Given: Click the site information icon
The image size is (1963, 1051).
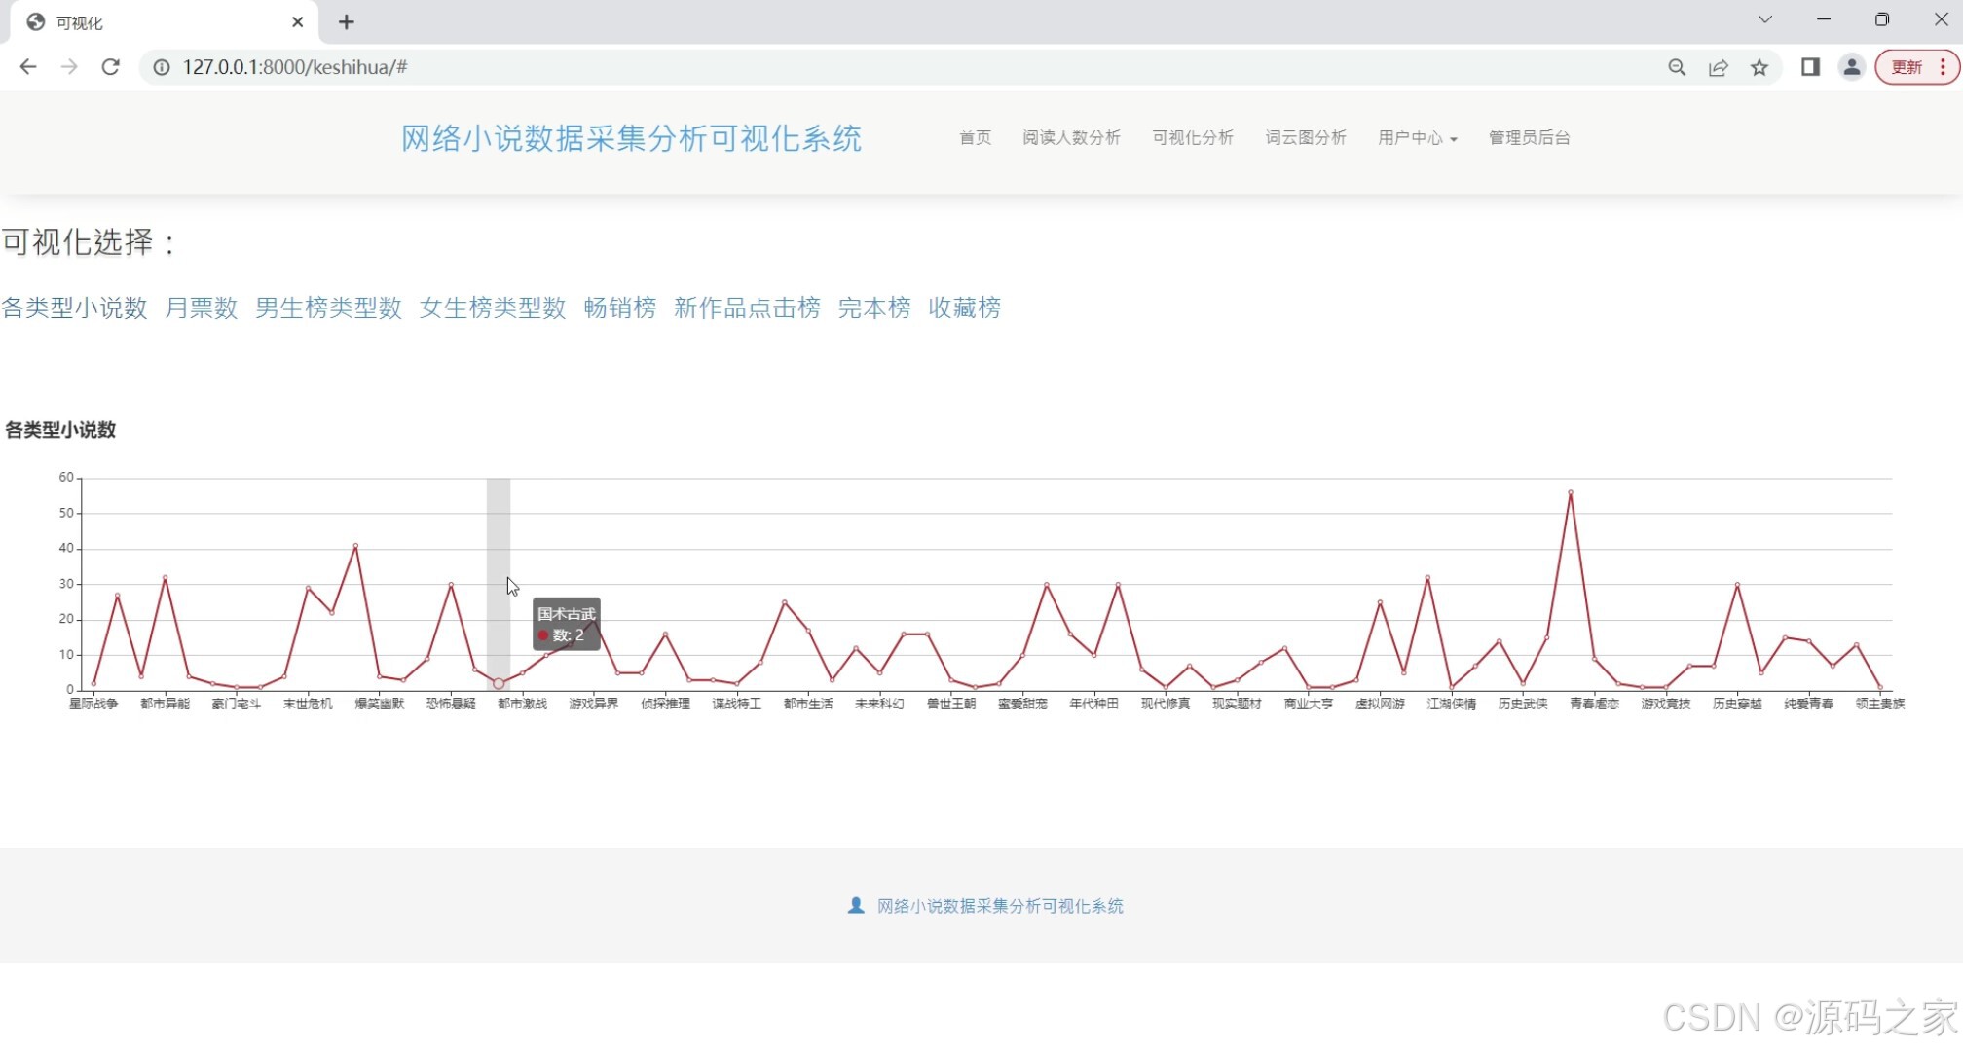Looking at the screenshot, I should click(162, 67).
